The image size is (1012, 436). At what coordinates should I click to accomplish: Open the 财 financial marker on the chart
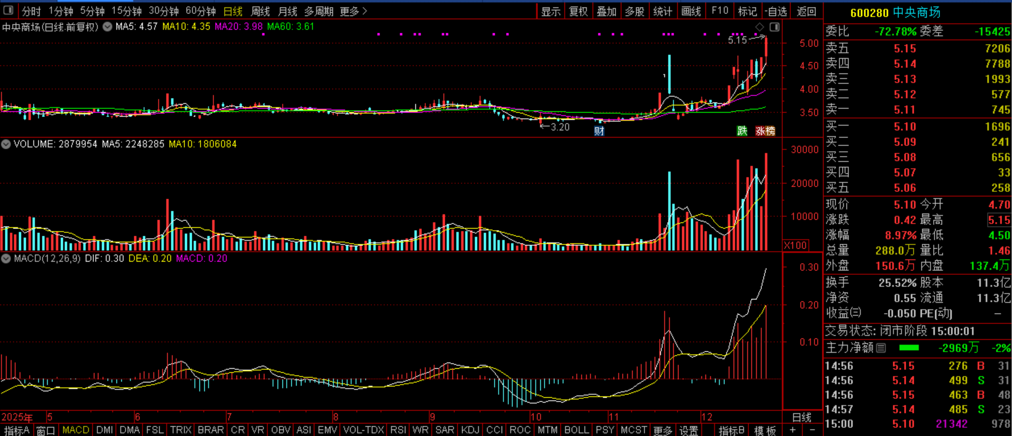(599, 130)
